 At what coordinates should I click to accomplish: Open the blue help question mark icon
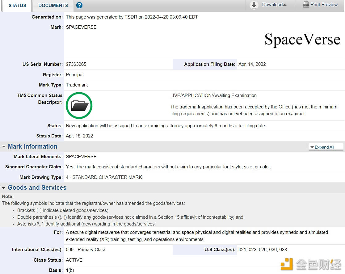[79, 5]
